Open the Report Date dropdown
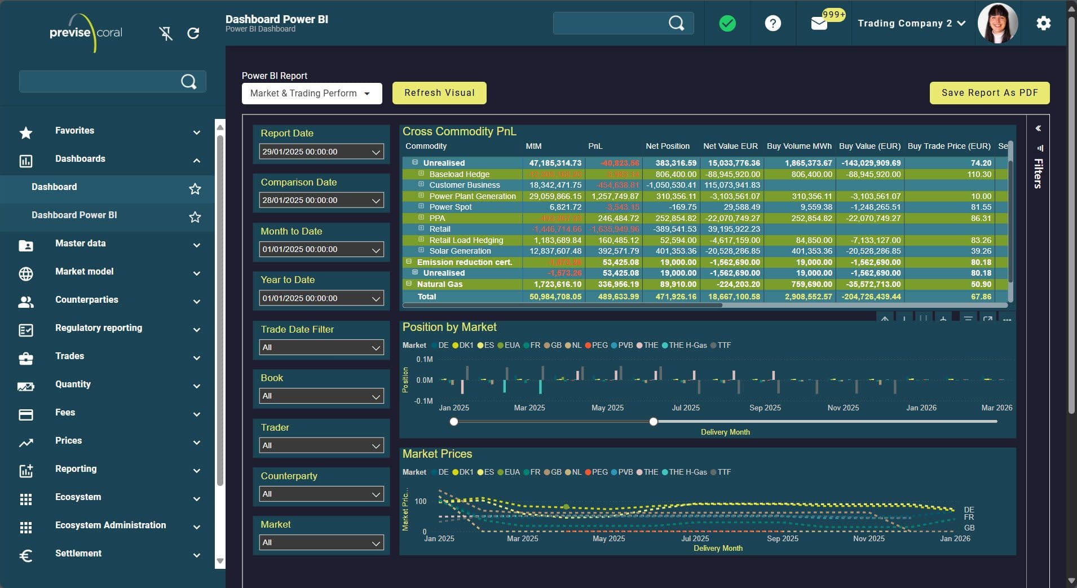The image size is (1077, 588). [321, 152]
